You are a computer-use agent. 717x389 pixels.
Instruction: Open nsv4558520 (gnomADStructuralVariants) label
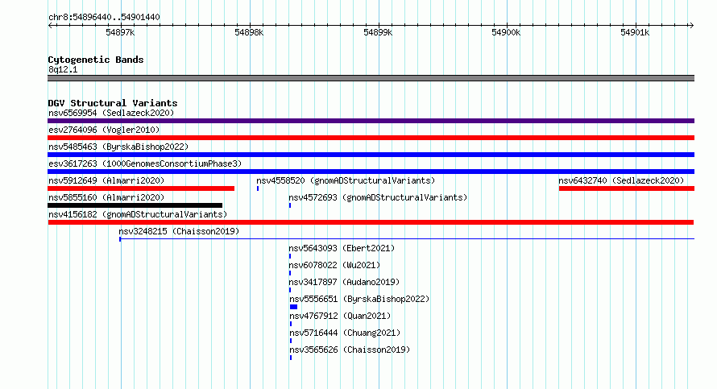[x=346, y=180]
